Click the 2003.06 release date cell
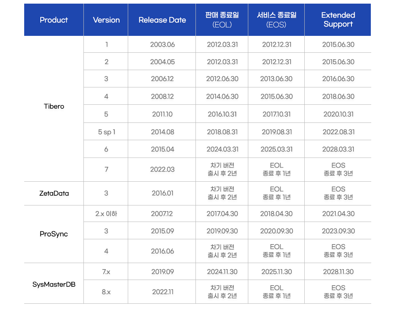The image size is (395, 309). [162, 44]
